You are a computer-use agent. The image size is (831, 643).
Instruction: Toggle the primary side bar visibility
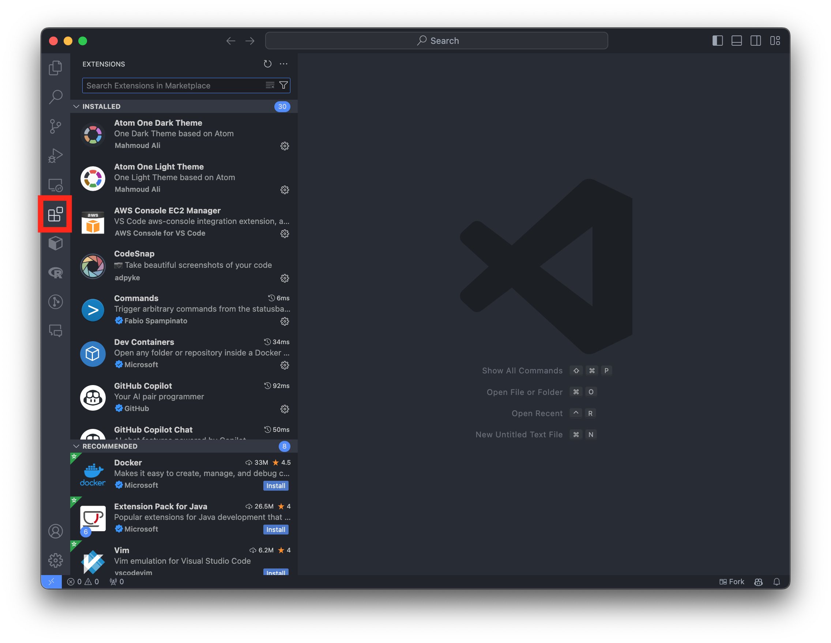pos(717,41)
